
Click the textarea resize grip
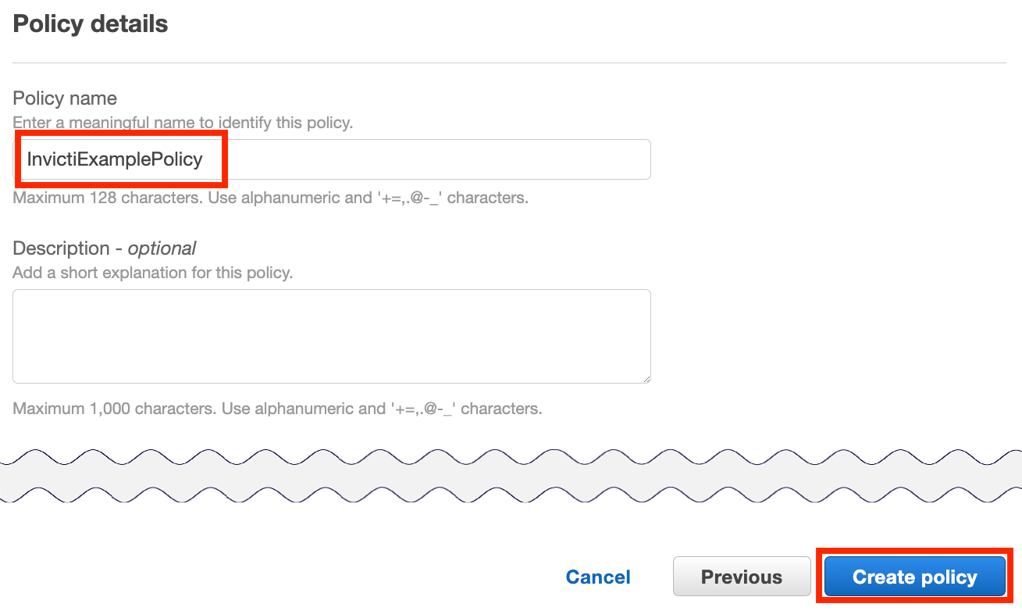pyautogui.click(x=646, y=379)
